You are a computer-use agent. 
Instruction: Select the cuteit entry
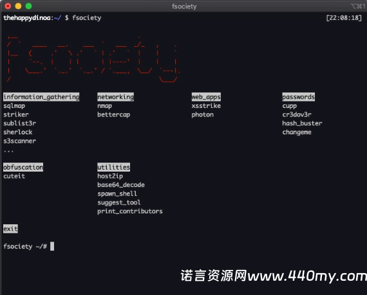point(14,176)
